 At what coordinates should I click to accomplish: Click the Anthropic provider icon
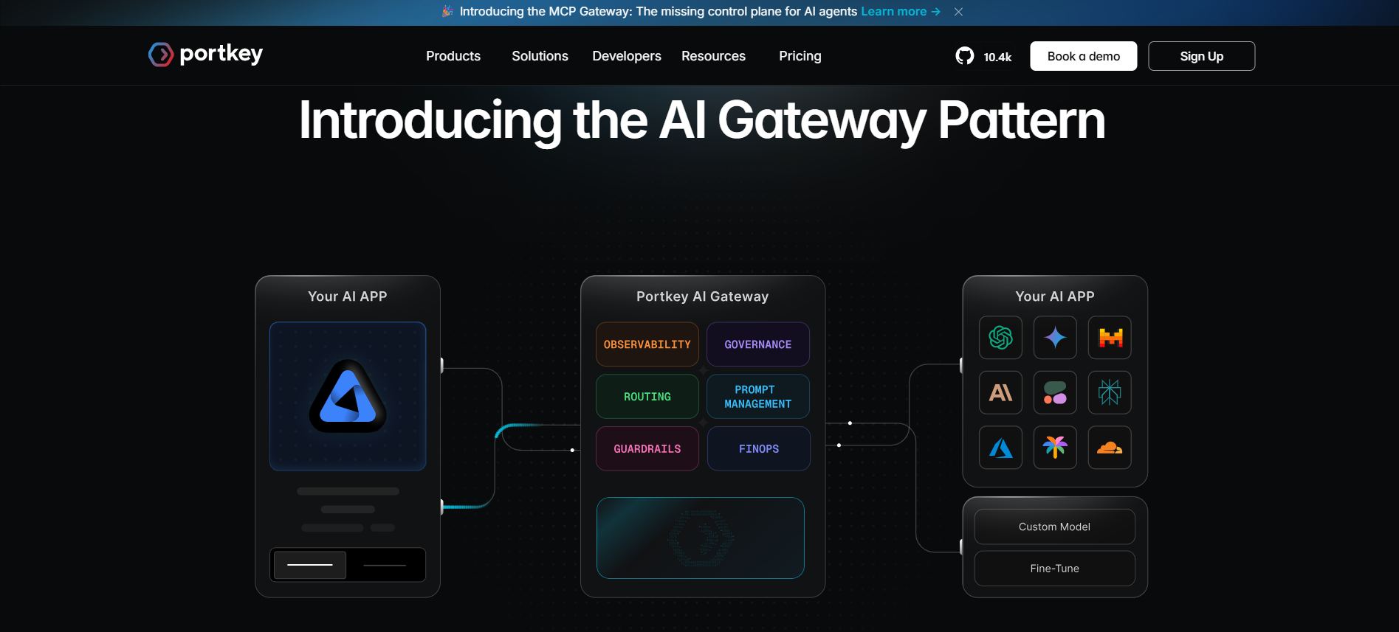click(1000, 392)
